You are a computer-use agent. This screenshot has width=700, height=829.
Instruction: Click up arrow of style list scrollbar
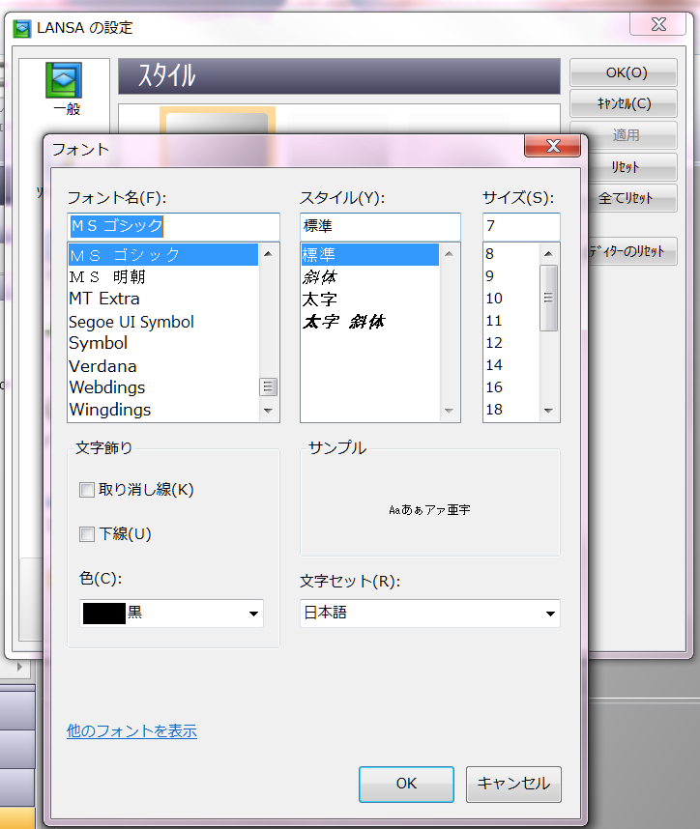450,254
